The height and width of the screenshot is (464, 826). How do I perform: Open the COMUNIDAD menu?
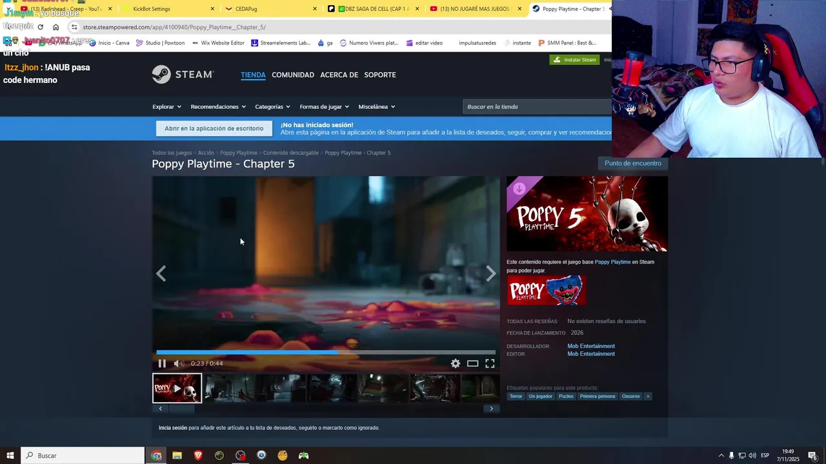(293, 75)
